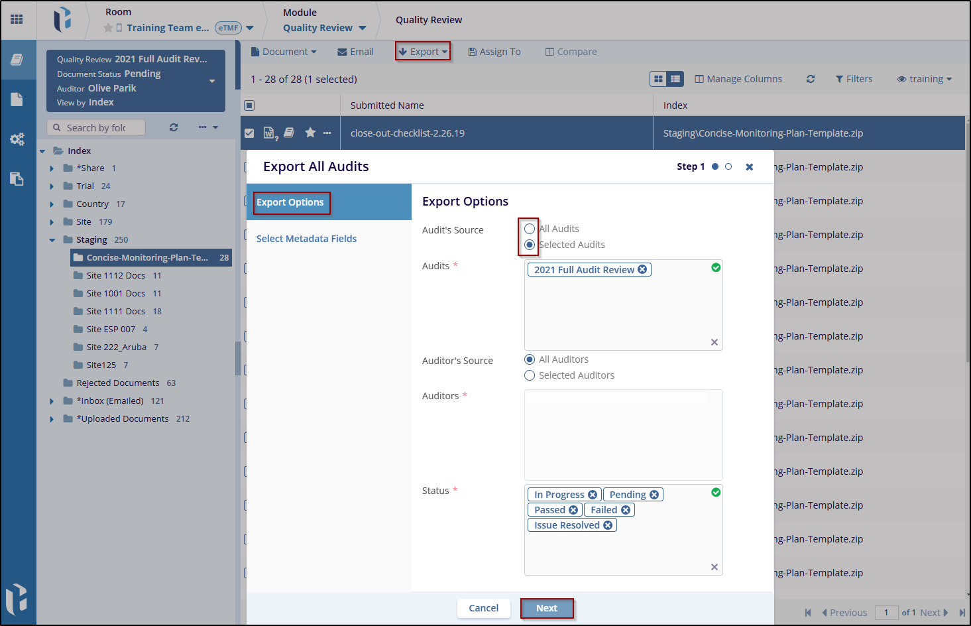Select the All Audits radio button

[530, 229]
